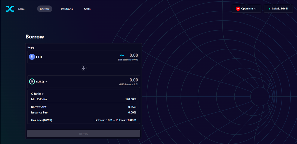297x144 pixels.
Task: Click the Max supply link
Action: click(x=122, y=55)
